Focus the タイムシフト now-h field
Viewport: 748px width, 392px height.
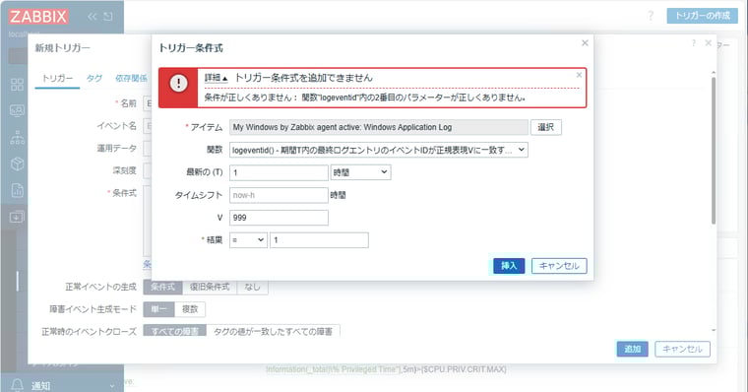coord(279,195)
